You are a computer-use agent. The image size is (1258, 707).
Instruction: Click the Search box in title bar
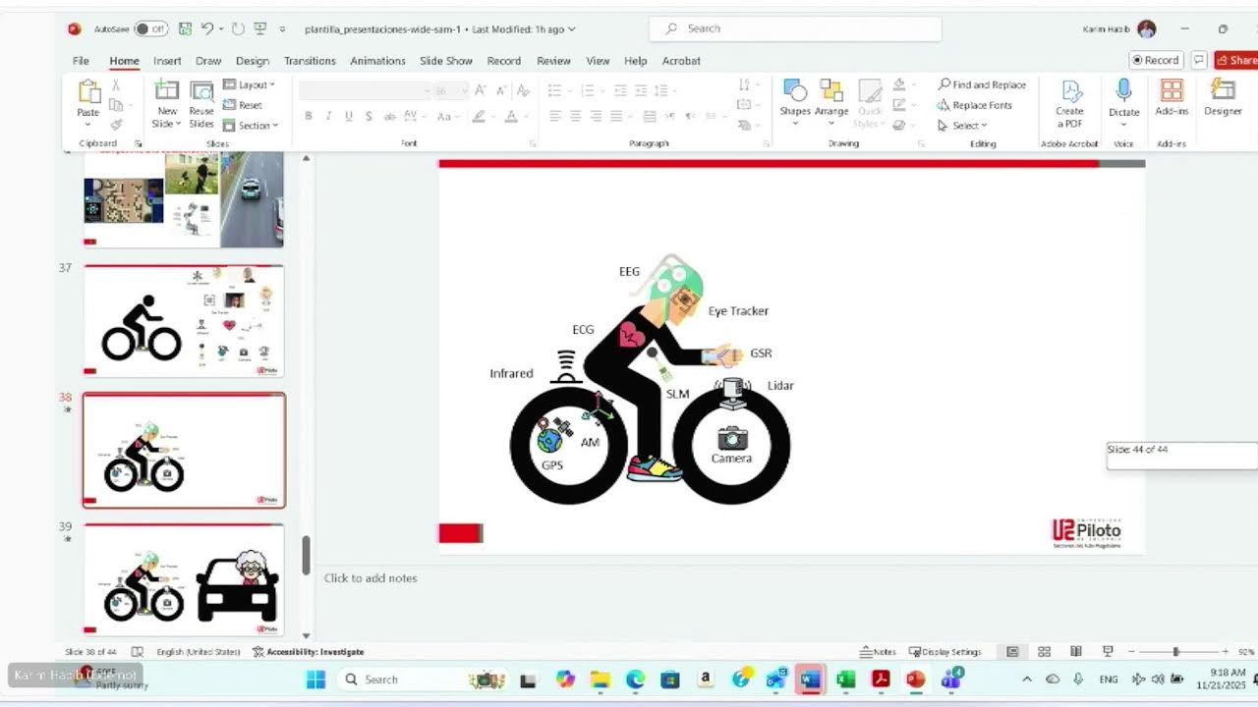pos(795,28)
